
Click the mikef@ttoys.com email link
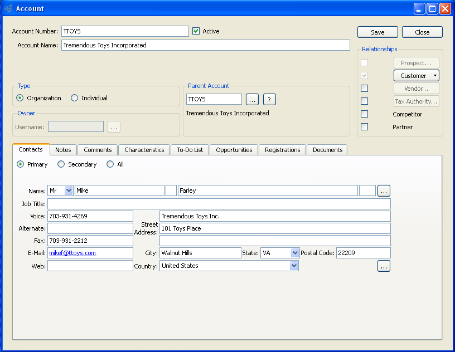72,253
